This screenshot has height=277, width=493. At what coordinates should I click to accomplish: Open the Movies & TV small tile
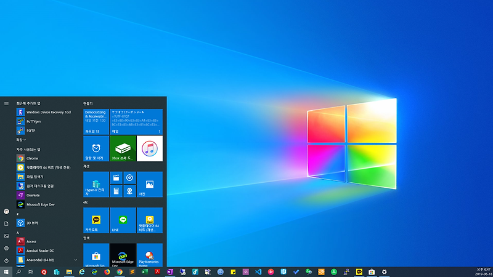[x=116, y=178]
